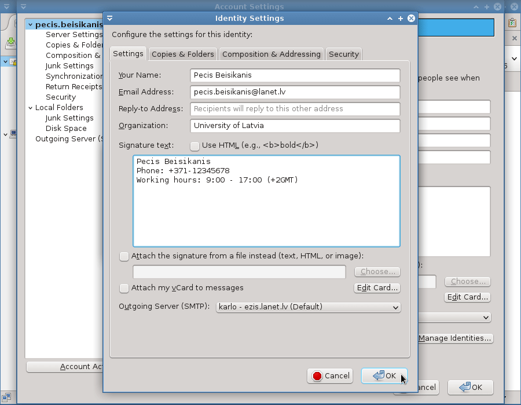Open Composition & Addressing tab
The height and width of the screenshot is (405, 521).
click(271, 54)
